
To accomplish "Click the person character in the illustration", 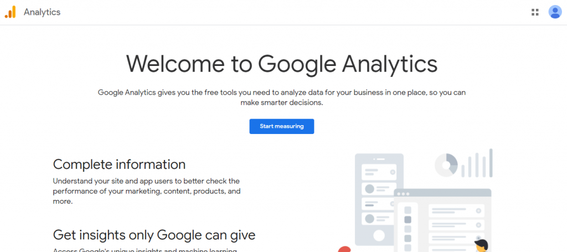I will 481,245.
